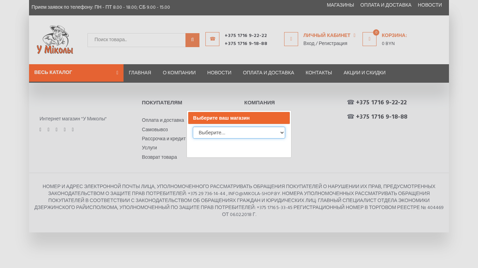Click the Прием заявок по телефону hours text
478x268 pixels.
click(x=101, y=7)
